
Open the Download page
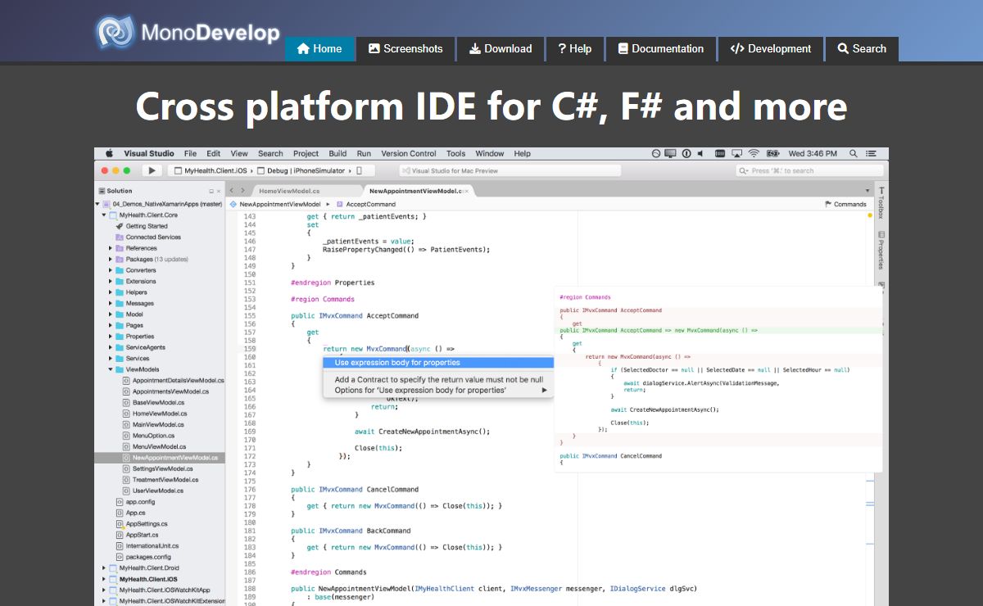point(501,48)
